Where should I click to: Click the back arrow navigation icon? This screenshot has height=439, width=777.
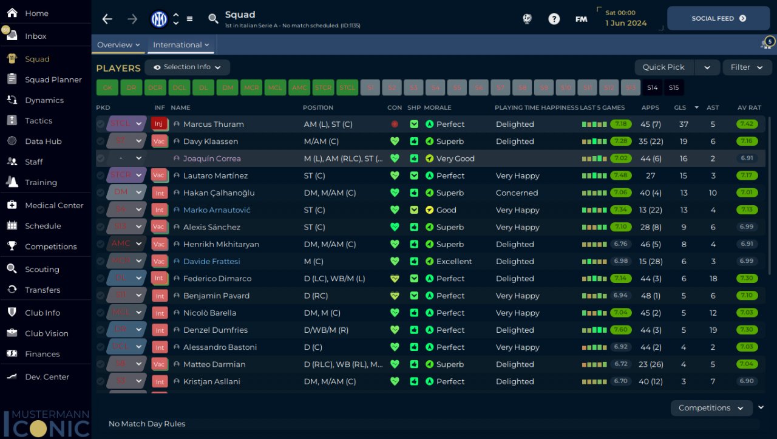click(x=107, y=19)
